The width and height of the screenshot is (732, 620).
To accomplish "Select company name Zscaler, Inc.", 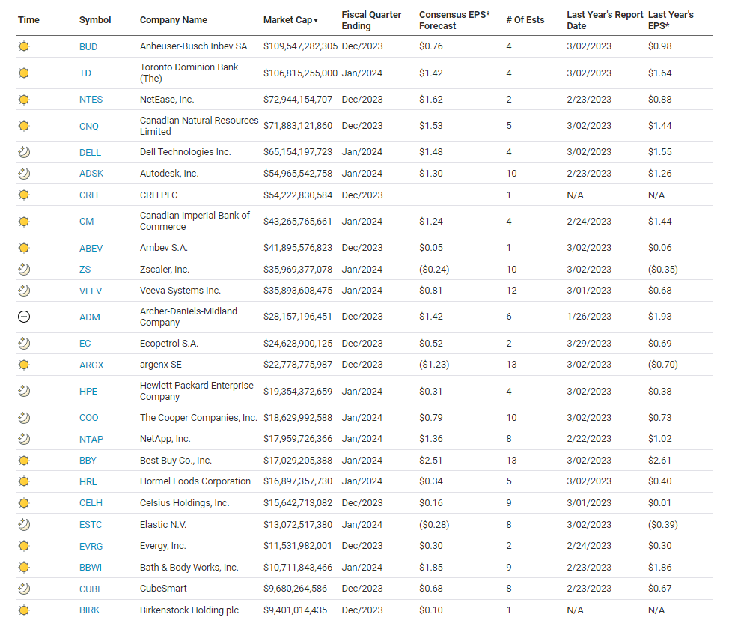I will point(165,270).
